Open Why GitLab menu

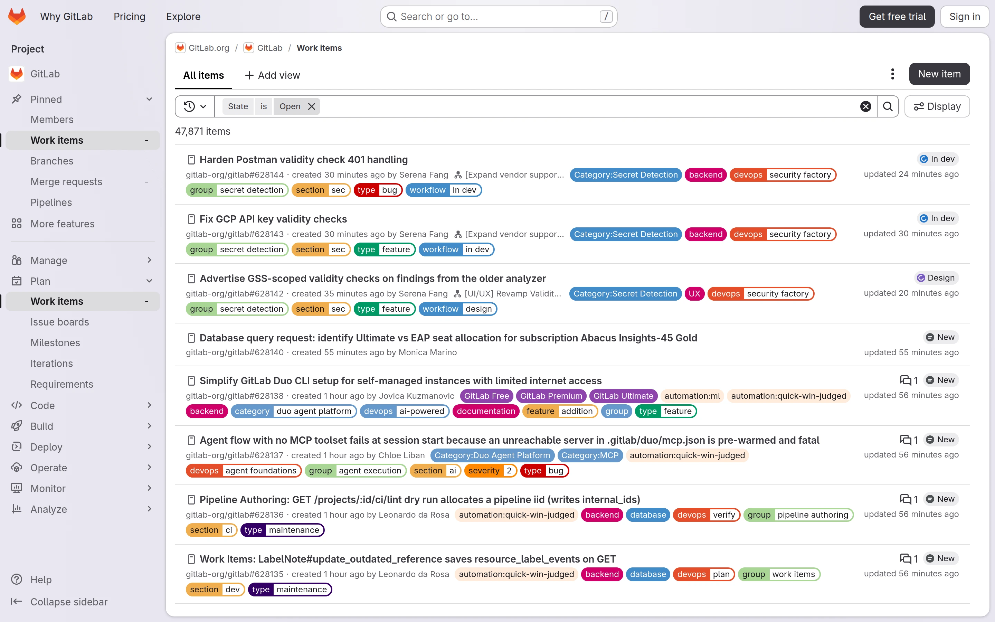tap(66, 17)
